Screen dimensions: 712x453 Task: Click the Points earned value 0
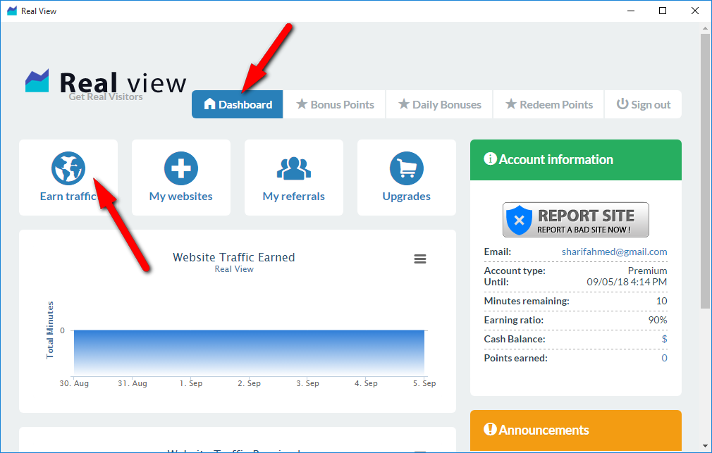click(664, 358)
